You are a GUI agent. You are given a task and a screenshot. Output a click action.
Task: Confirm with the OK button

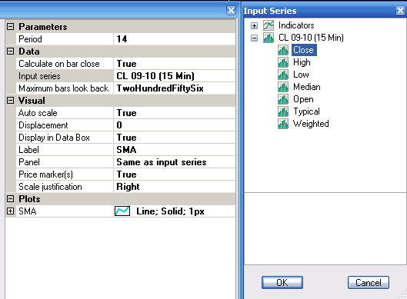pyautogui.click(x=282, y=282)
